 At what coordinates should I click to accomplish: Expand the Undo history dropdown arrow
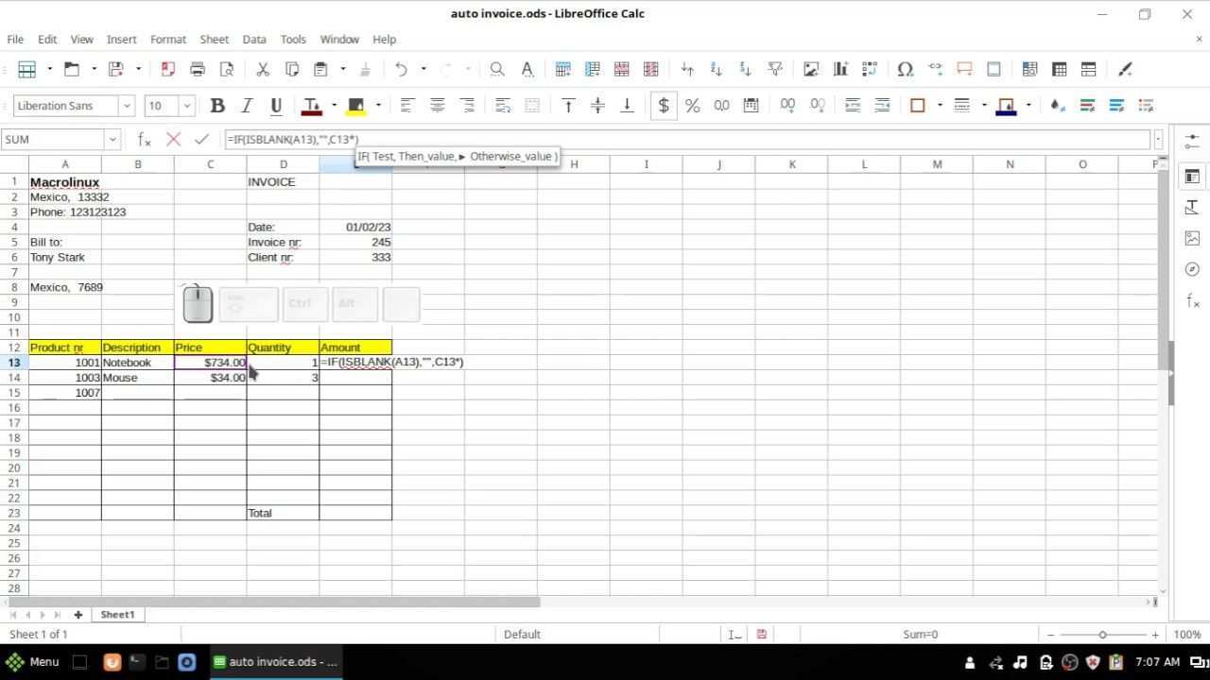pos(423,69)
